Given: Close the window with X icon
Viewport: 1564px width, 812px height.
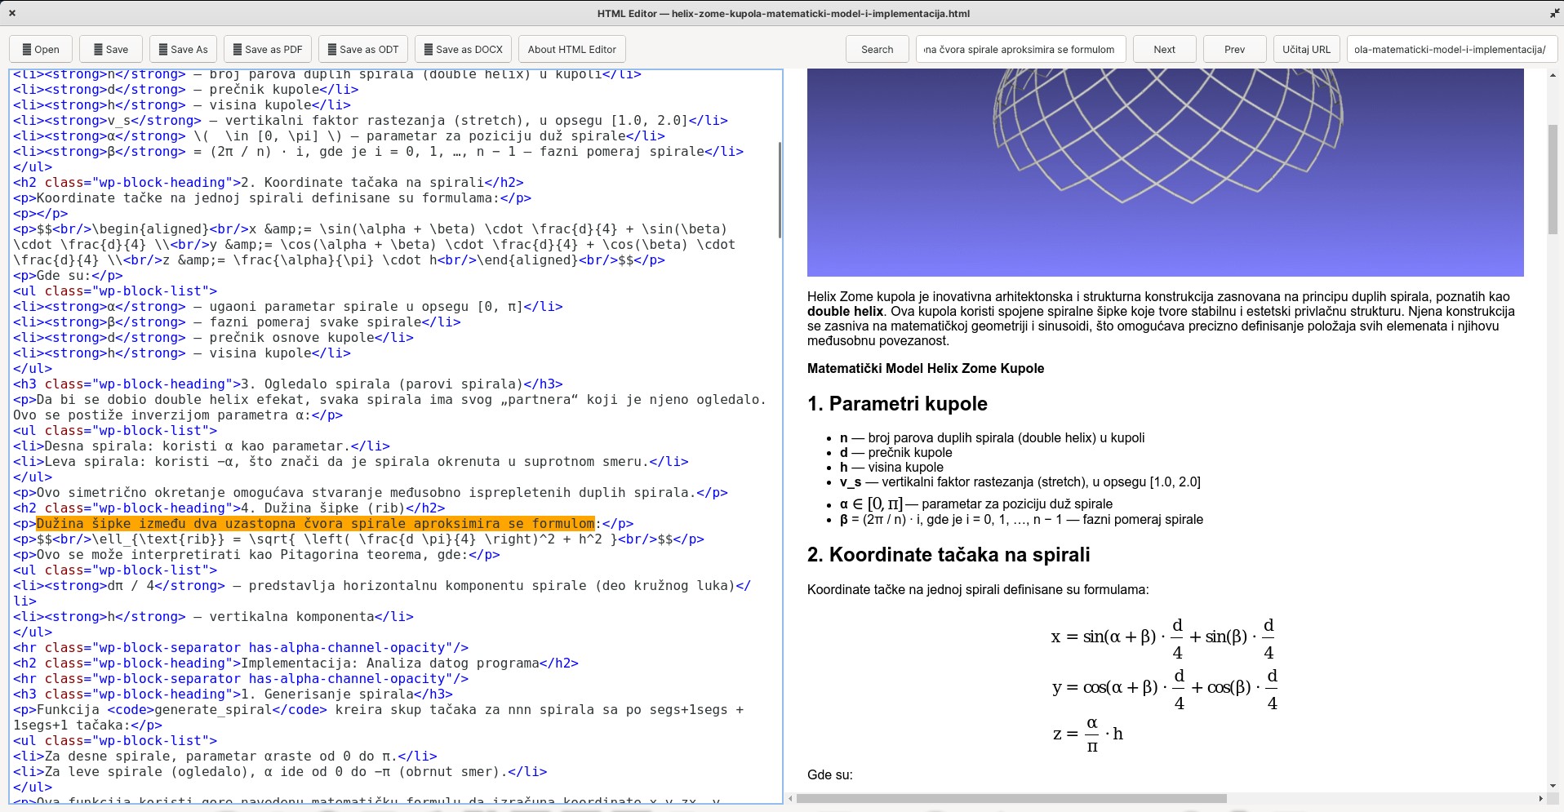Looking at the screenshot, I should [x=12, y=13].
